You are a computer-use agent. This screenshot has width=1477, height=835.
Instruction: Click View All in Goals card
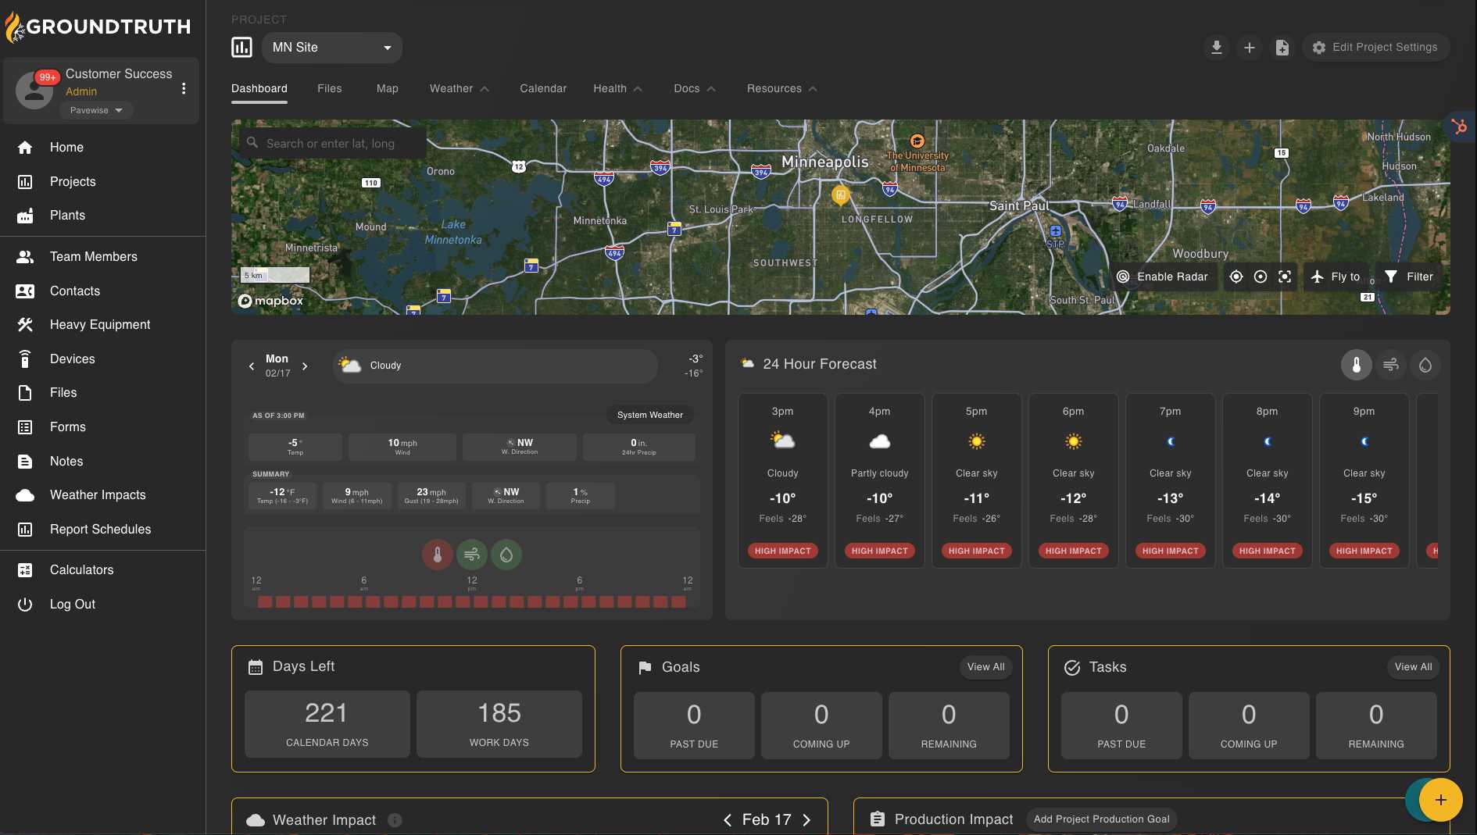tap(985, 667)
